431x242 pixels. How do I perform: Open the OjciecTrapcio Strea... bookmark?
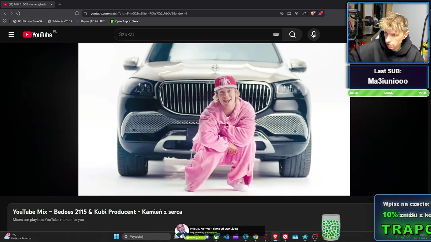[x=125, y=21]
